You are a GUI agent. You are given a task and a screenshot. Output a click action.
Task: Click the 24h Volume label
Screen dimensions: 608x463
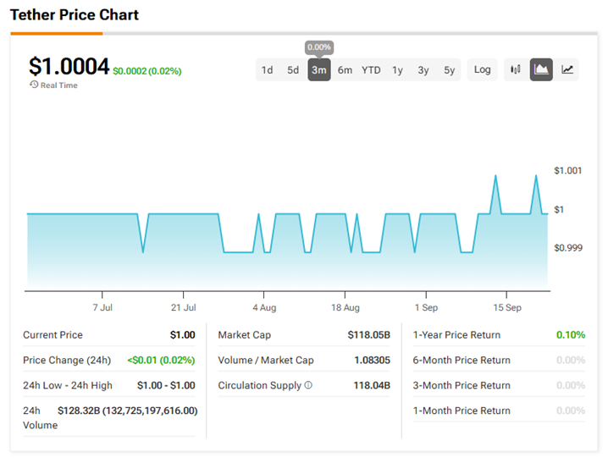40,417
